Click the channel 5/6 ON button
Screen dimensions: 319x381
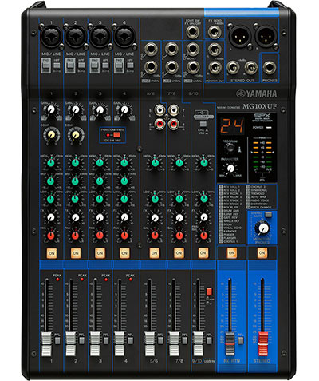coord(155,253)
